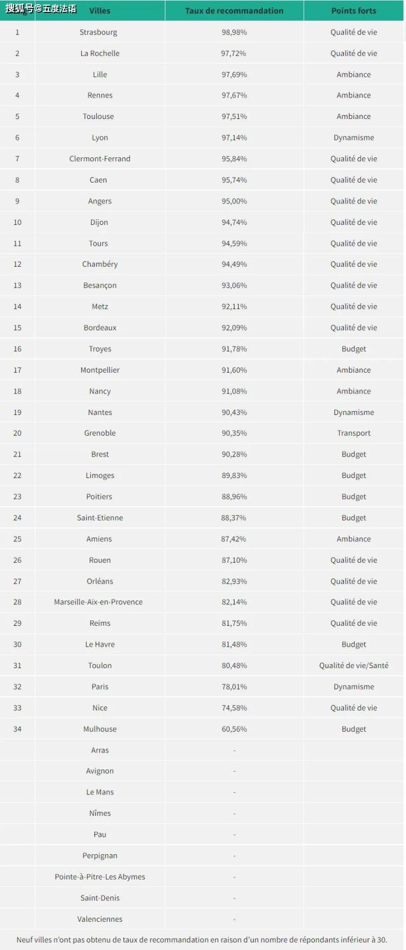Click the 搜狐号@五度法语 watermark text
Screen dimensions: 406x950
pos(41,9)
